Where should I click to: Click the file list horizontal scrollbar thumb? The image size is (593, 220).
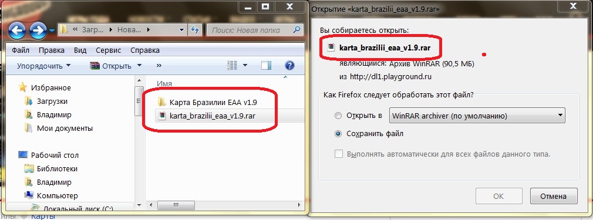[x=176, y=205]
